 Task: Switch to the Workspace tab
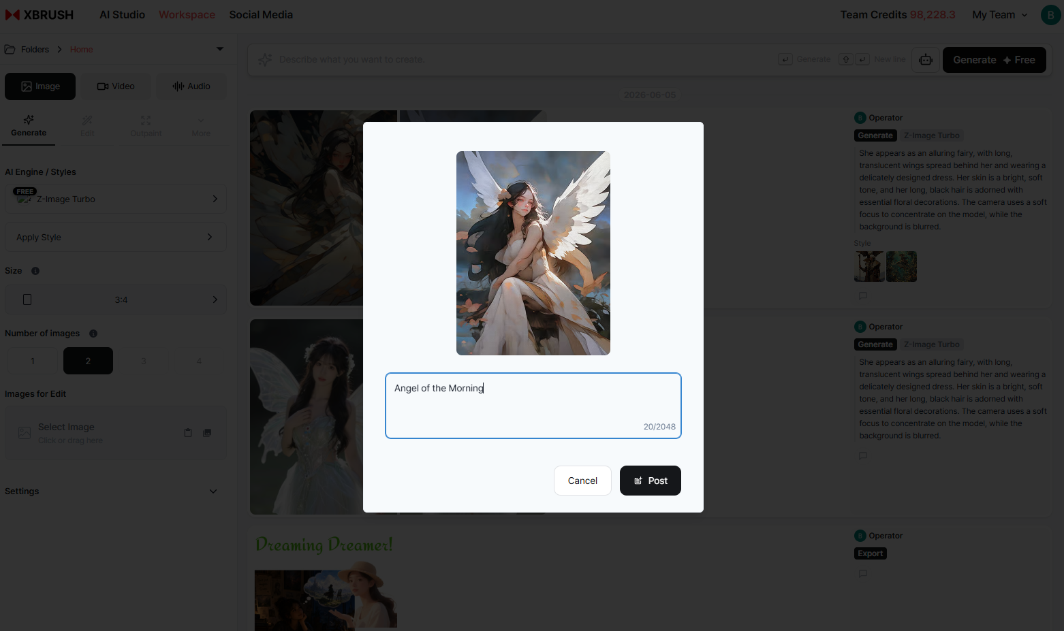pyautogui.click(x=187, y=14)
